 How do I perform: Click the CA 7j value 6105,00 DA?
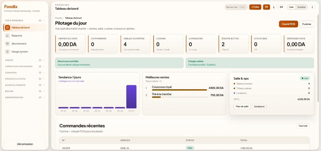303,99
